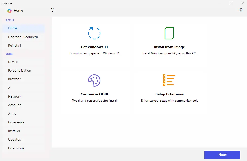The image size is (247, 161).
Task: Open Apps page in sidebar
Action: pos(23,114)
